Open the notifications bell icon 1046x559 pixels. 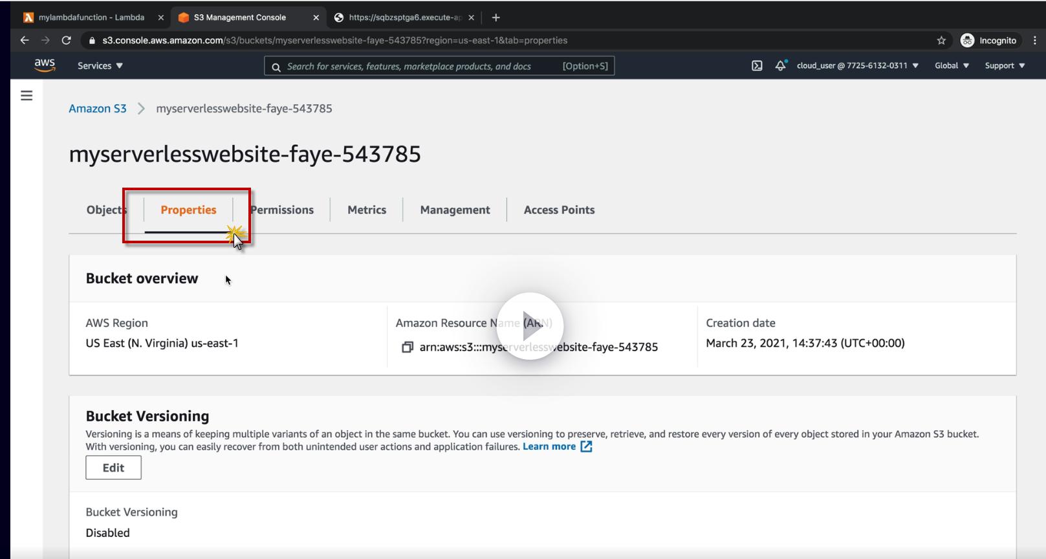(x=781, y=65)
